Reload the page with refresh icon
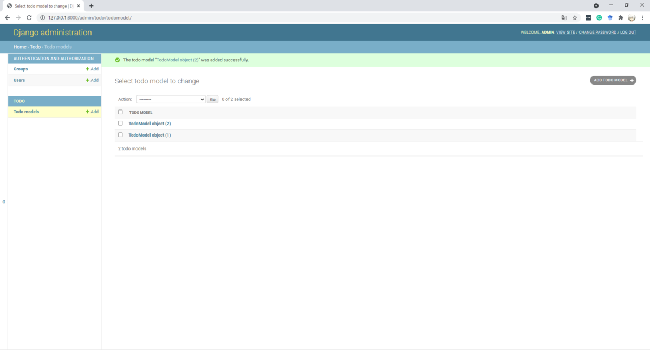Viewport: 650px width, 350px height. 29,17
